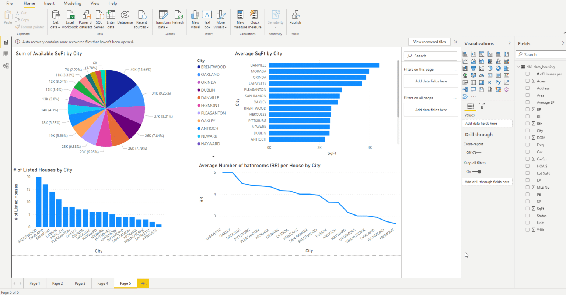The width and height of the screenshot is (566, 295).
Task: Turn on the Cross-report toggle
Action: 476,153
